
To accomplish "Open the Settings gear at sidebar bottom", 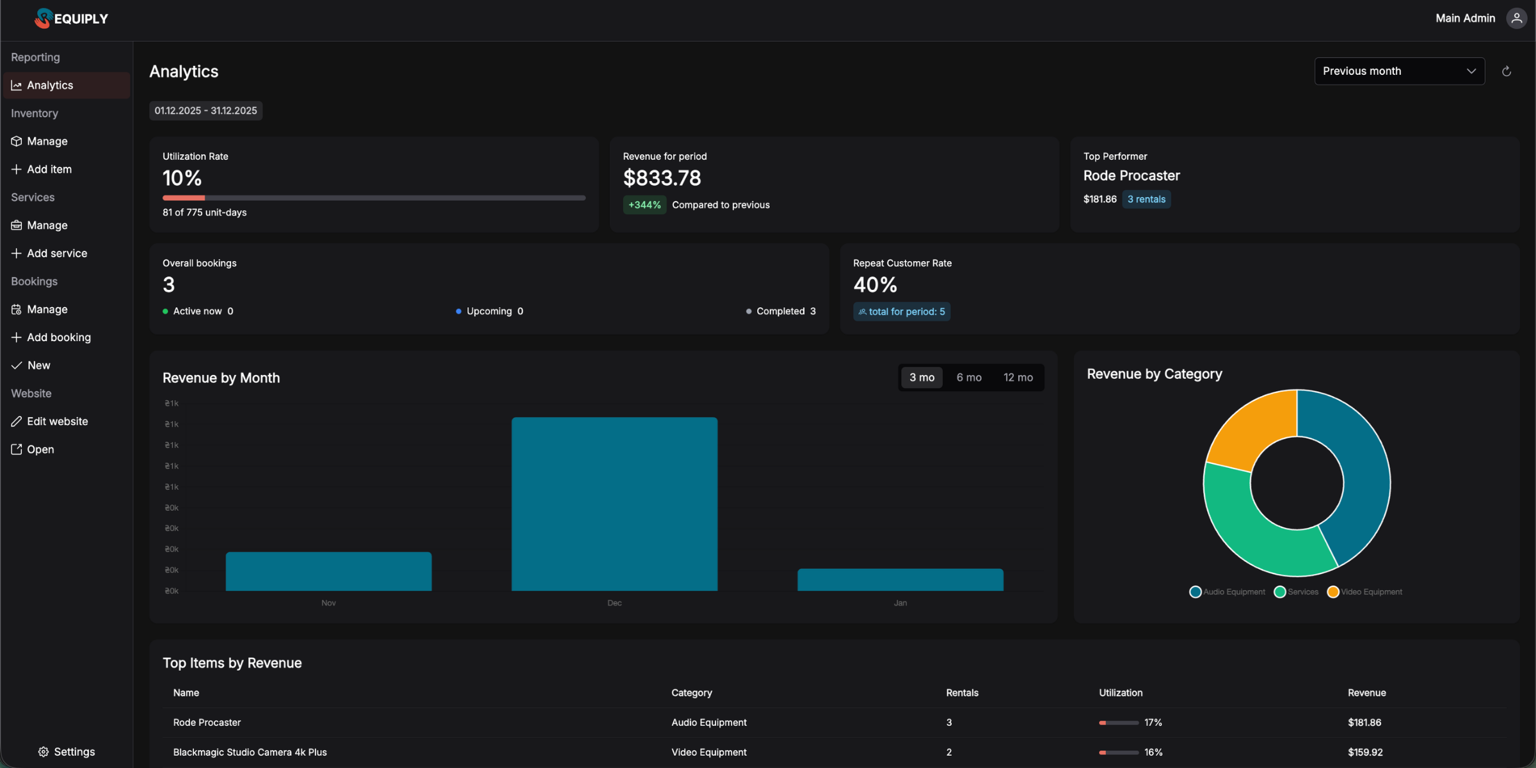I will coord(44,751).
